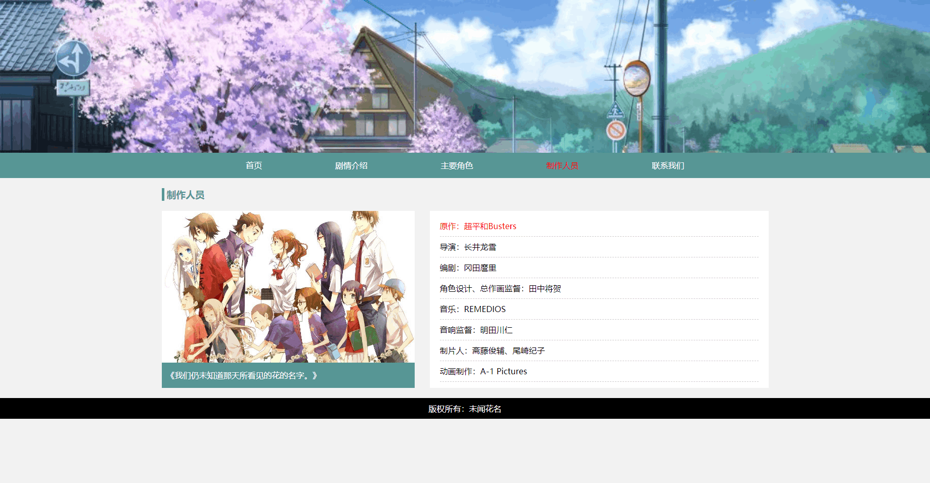Click the anime characters group image
The image size is (930, 483).
click(288, 287)
